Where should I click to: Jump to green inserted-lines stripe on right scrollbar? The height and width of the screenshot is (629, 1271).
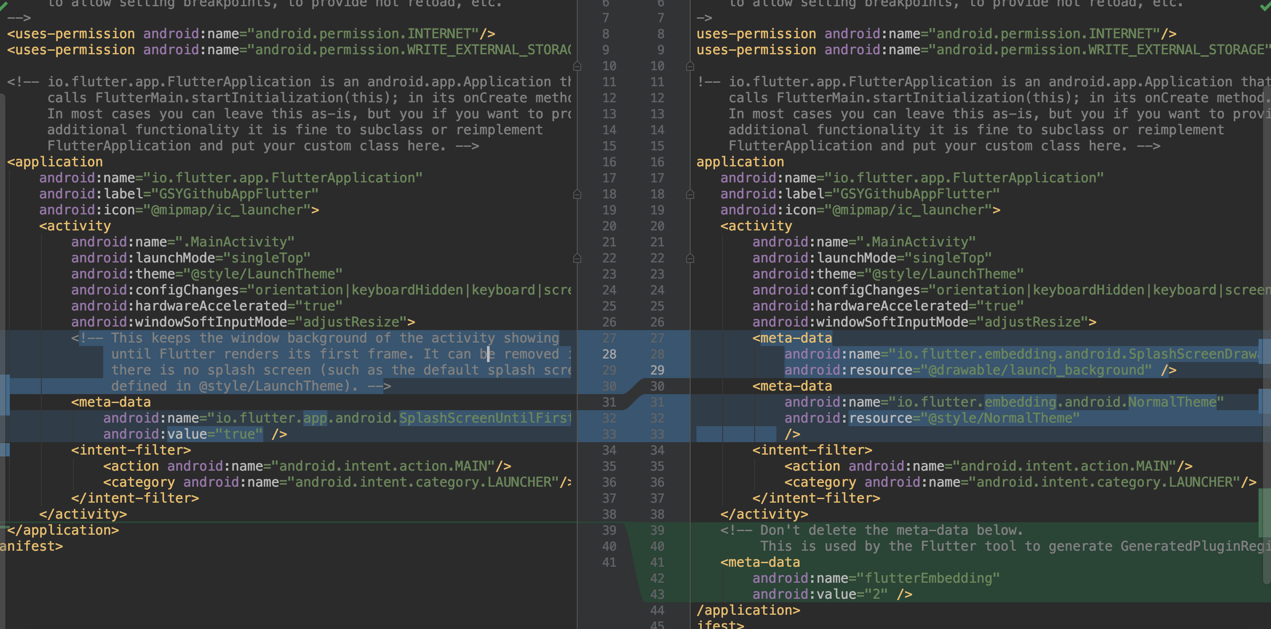point(1265,512)
